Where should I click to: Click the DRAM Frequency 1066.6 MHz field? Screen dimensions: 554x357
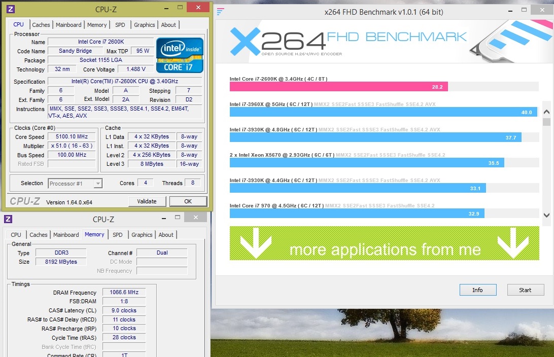(124, 293)
